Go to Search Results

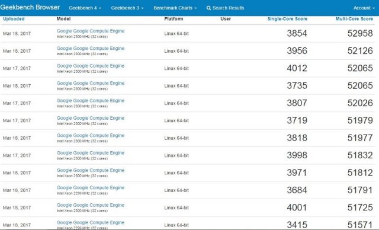pos(228,8)
